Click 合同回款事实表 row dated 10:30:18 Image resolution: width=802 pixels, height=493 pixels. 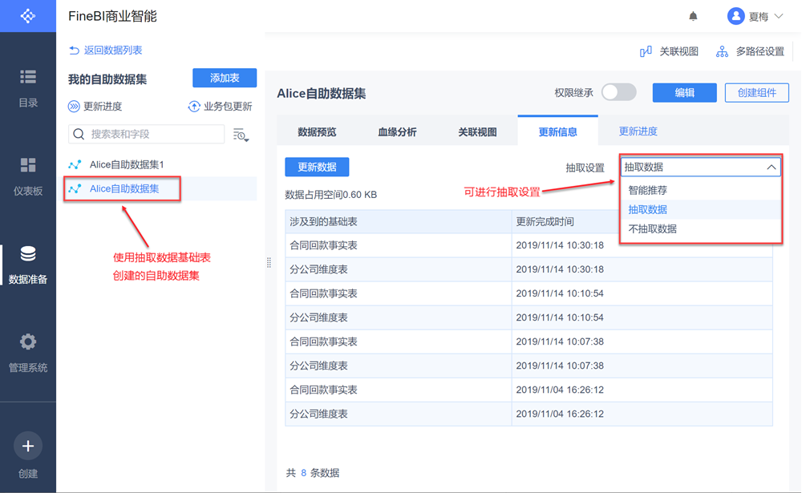(529, 245)
